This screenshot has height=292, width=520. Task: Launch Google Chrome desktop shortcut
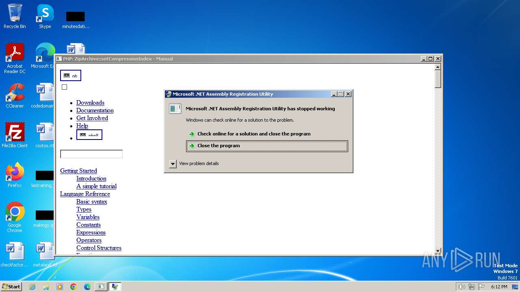15,217
